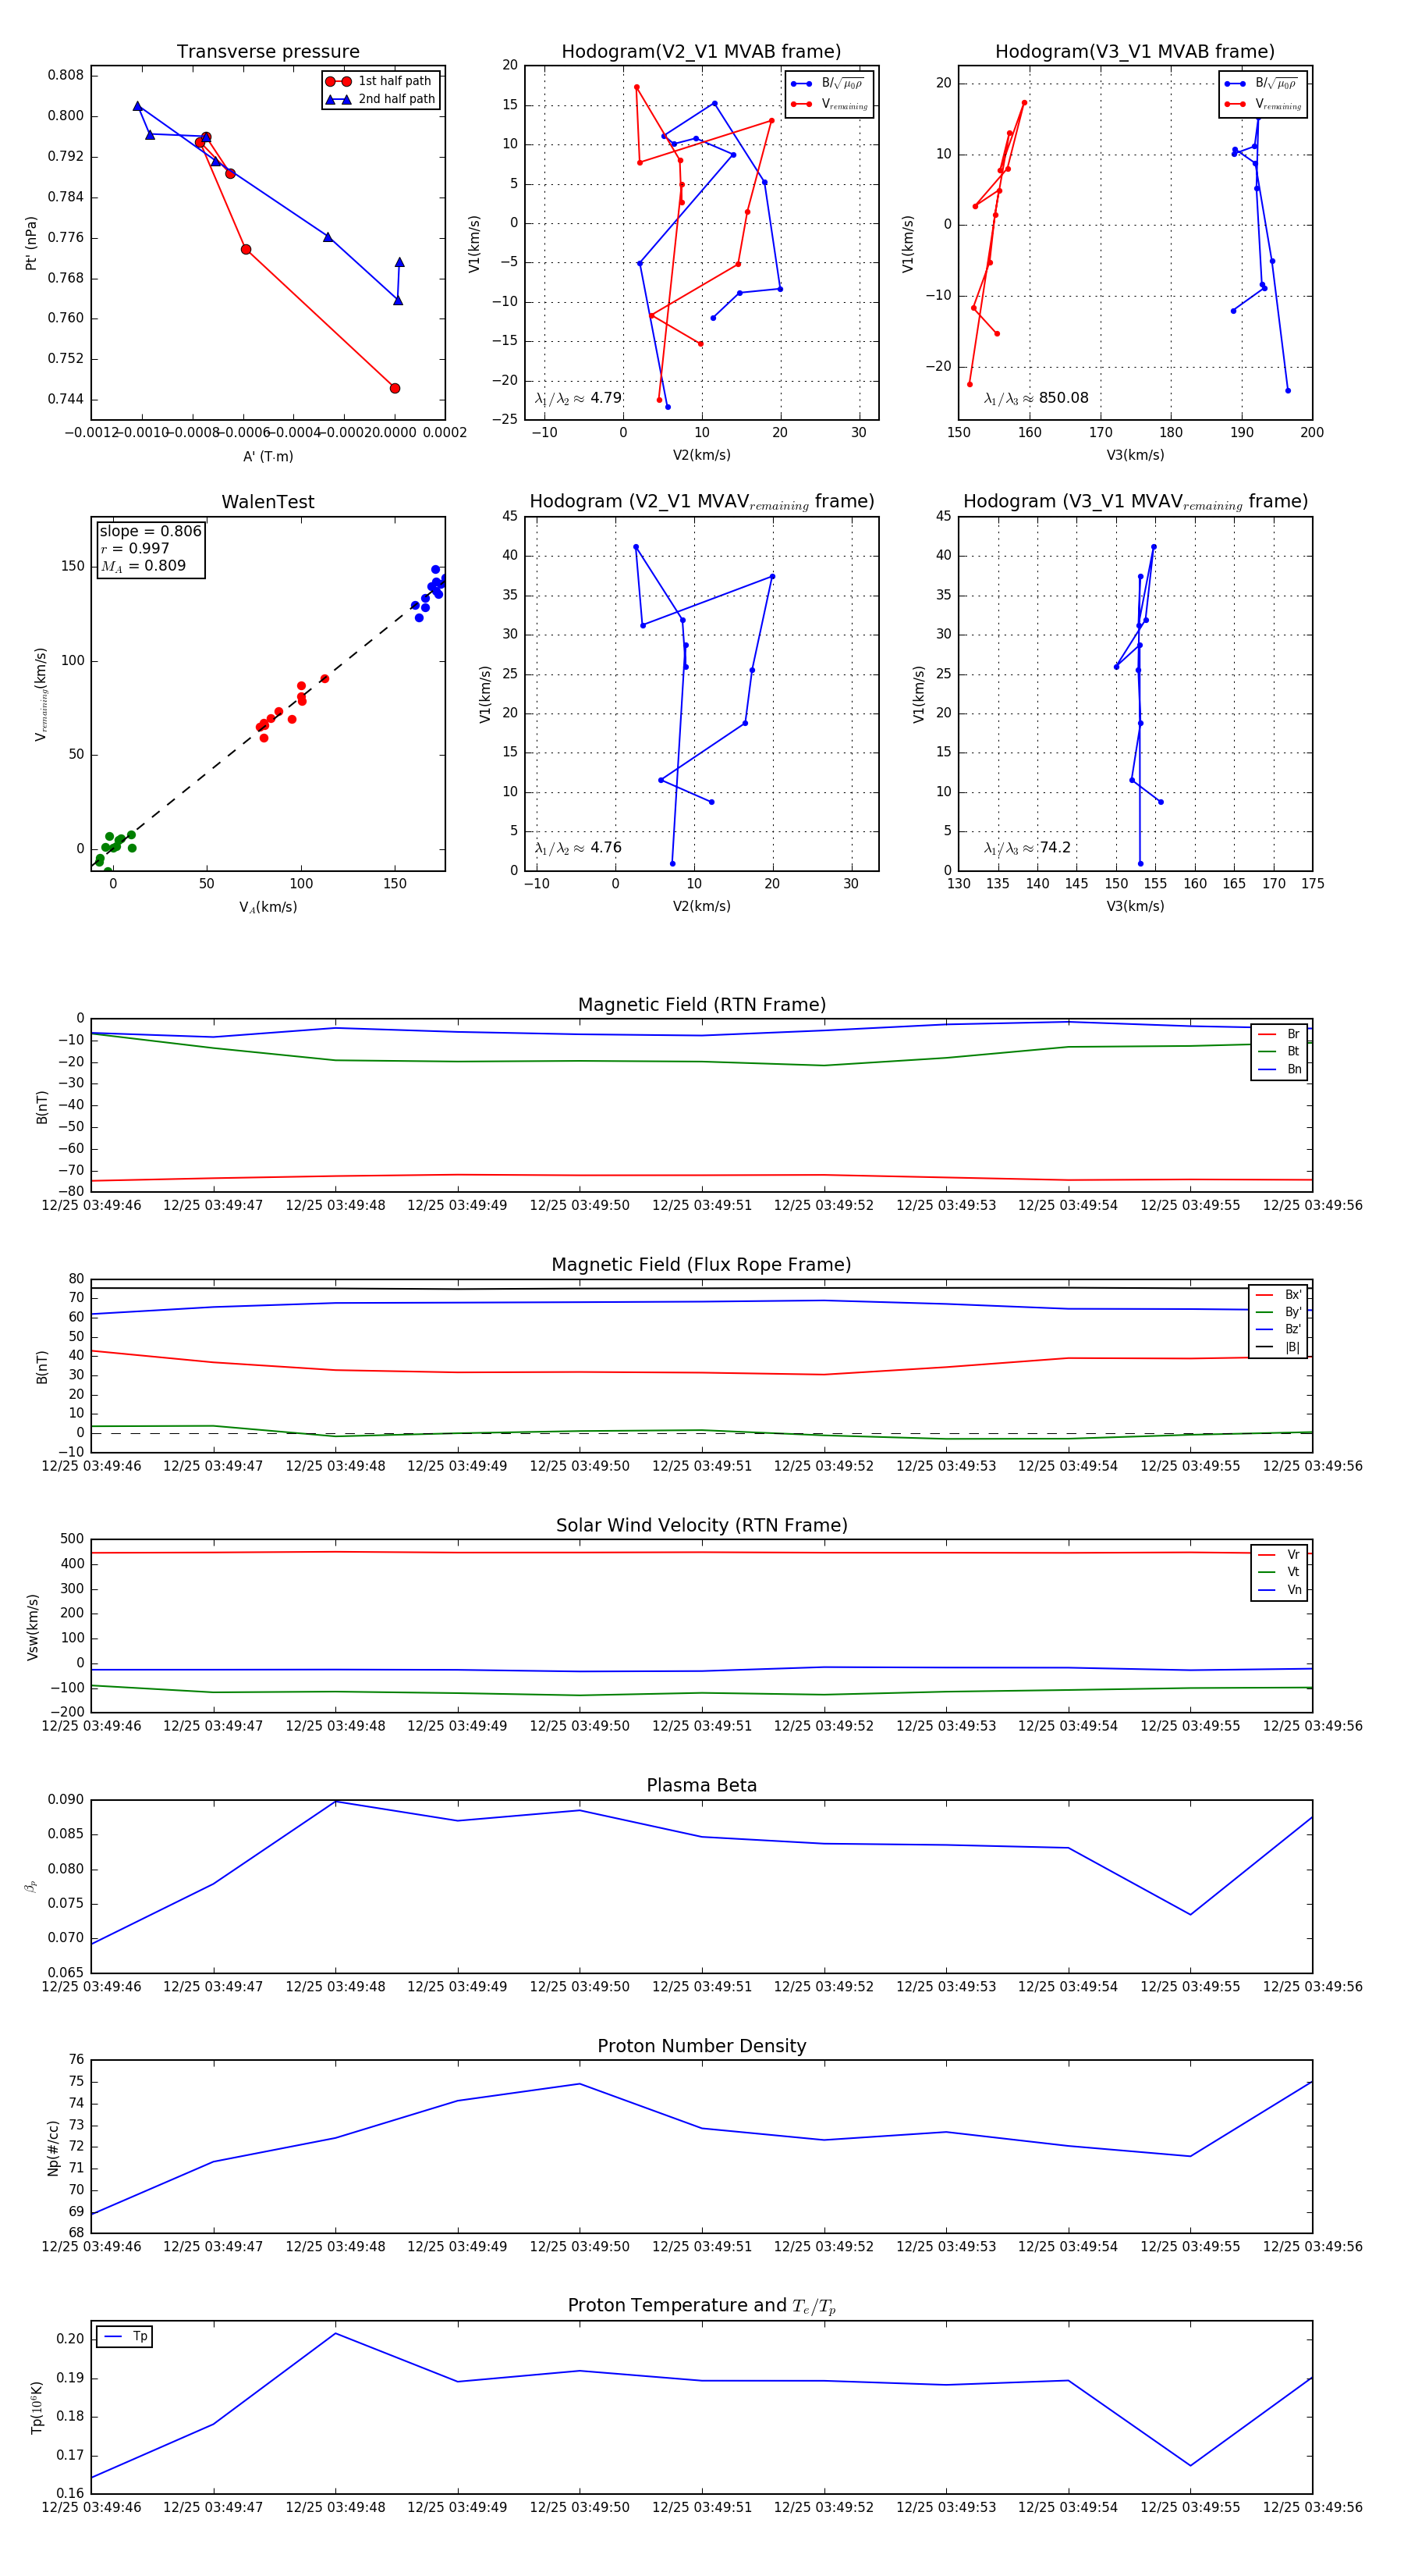Click the |B| legend entry in Flux Rope plot
The image size is (1404, 2576).
pyautogui.click(x=1279, y=1347)
